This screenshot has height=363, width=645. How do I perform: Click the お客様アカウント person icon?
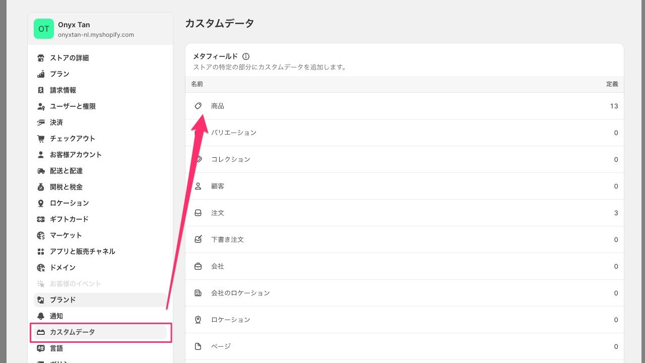(41, 155)
